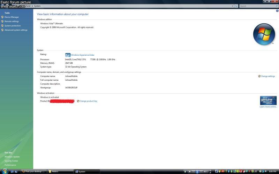This screenshot has width=279, height=174.
Task: Click the search magnifier icon
Action: click(277, 6)
